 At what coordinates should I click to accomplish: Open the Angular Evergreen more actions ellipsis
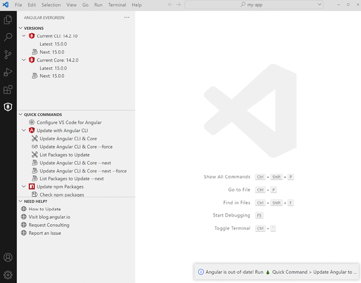(x=126, y=17)
